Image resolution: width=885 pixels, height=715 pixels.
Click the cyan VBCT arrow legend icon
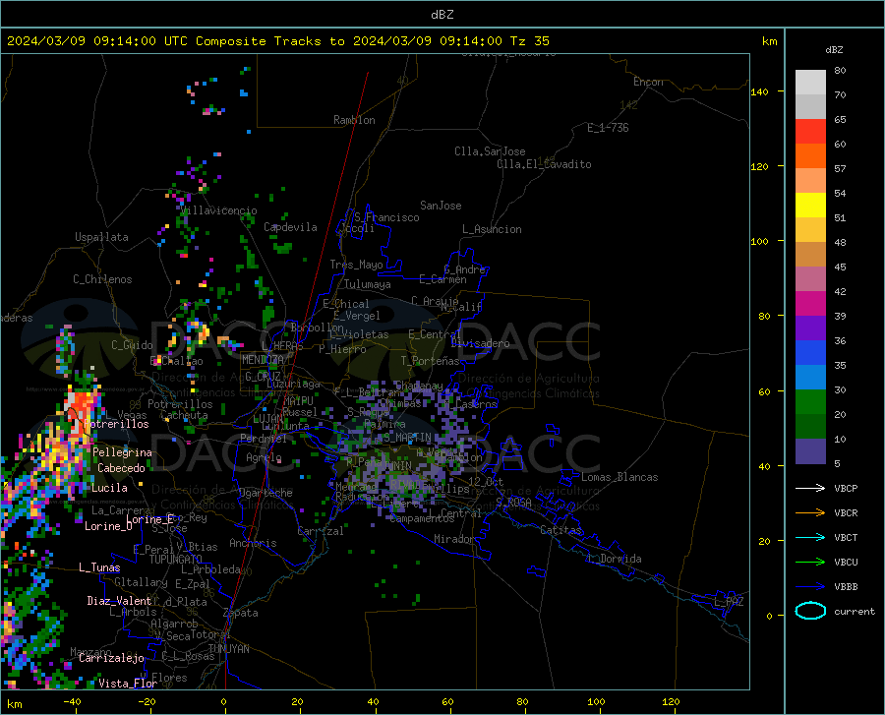[x=810, y=537]
